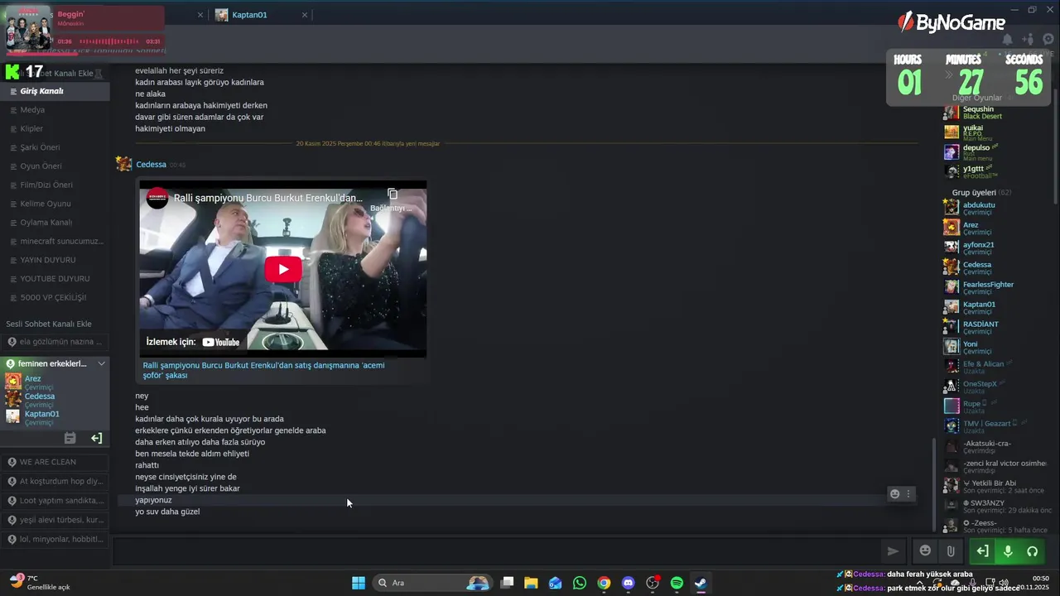Open Film/Dizi Öneri channel
The image size is (1060, 596).
point(55,185)
